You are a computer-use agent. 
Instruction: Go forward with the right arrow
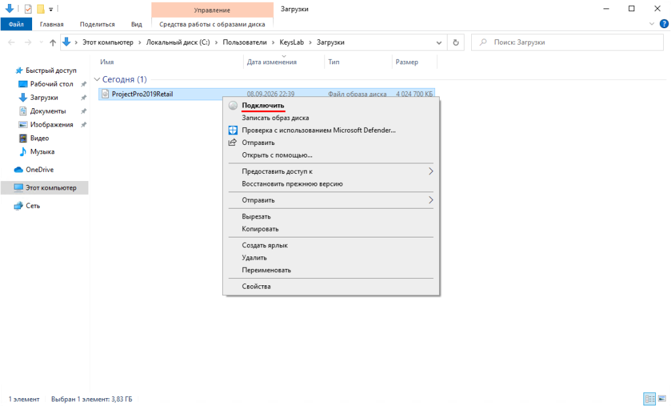(x=28, y=43)
